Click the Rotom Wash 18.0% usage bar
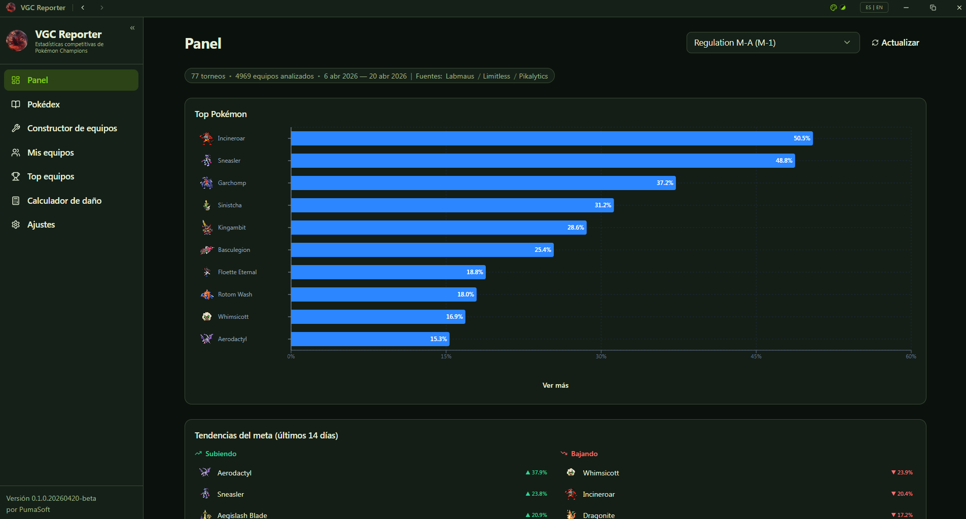Screen dimensions: 966x519 point(384,294)
